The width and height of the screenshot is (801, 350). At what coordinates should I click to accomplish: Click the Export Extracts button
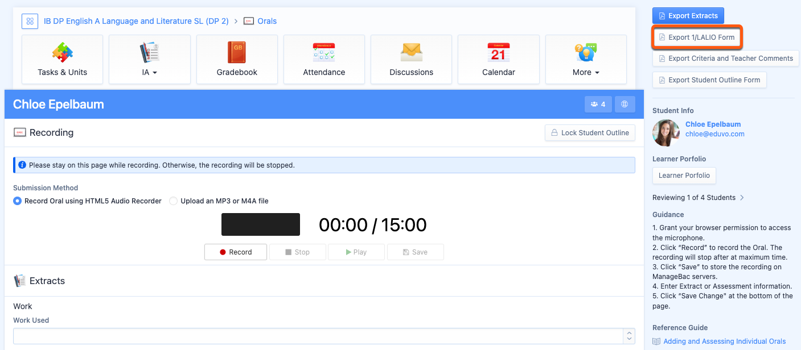click(x=688, y=16)
